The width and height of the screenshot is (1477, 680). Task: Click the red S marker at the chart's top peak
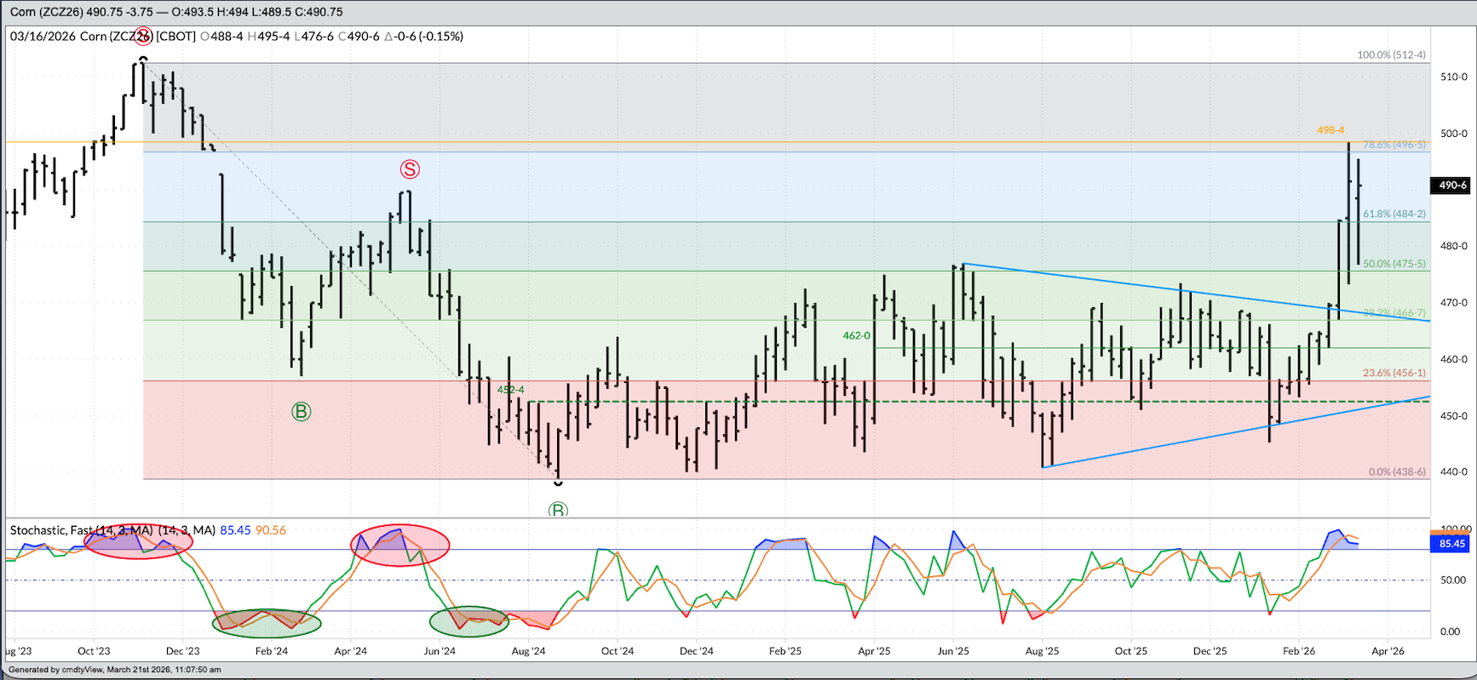pos(143,36)
